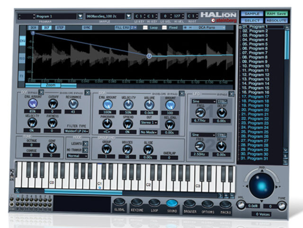Viewport: 303px width, 228px height.
Task: Select 17. Program 17 in the list
Action: (x=255, y=97)
